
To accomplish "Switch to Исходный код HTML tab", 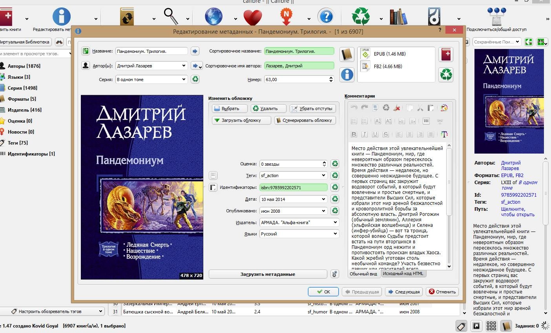I will [x=403, y=273].
